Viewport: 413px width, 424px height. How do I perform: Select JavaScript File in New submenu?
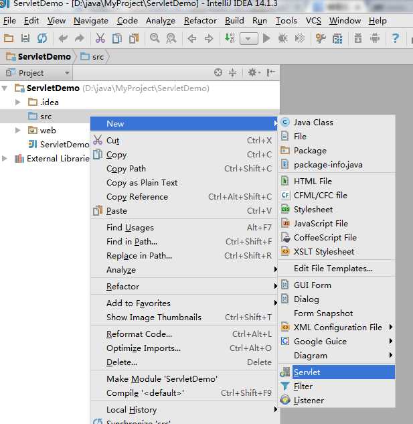click(x=337, y=223)
